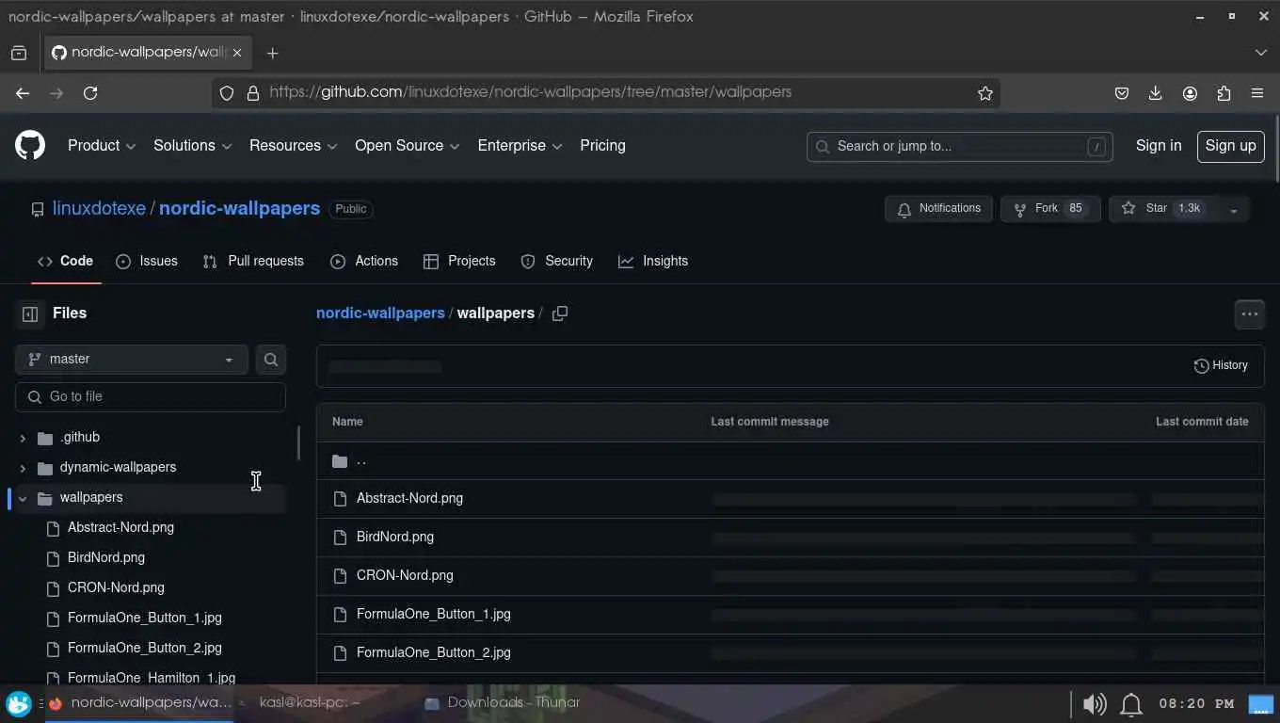Save the page to Pocket icon
The image size is (1280, 723).
tap(1122, 93)
